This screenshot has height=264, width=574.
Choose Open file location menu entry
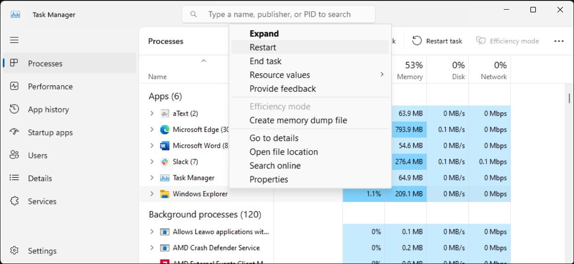[x=310, y=152]
